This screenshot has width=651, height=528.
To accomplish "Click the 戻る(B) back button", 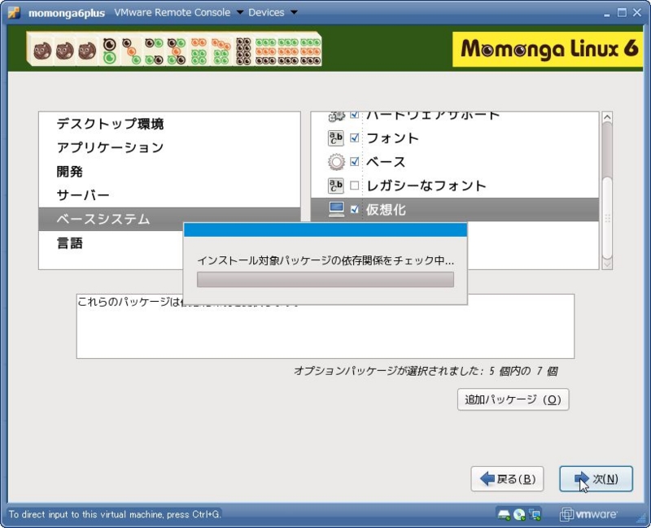I will coord(507,479).
